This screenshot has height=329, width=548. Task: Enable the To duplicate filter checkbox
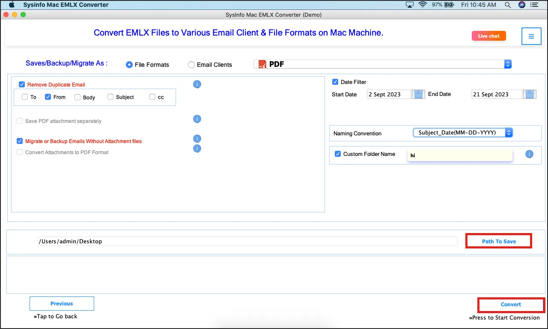click(25, 97)
